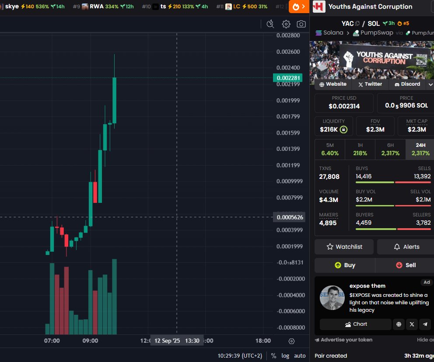
Task: Open the indicator/replay clock icon in chart toolbar
Action: click(270, 24)
